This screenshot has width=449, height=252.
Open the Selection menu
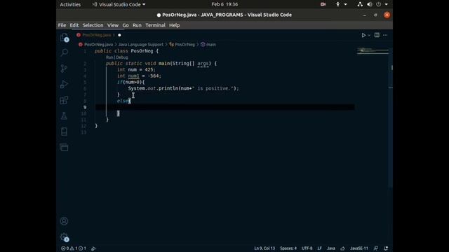pos(93,25)
